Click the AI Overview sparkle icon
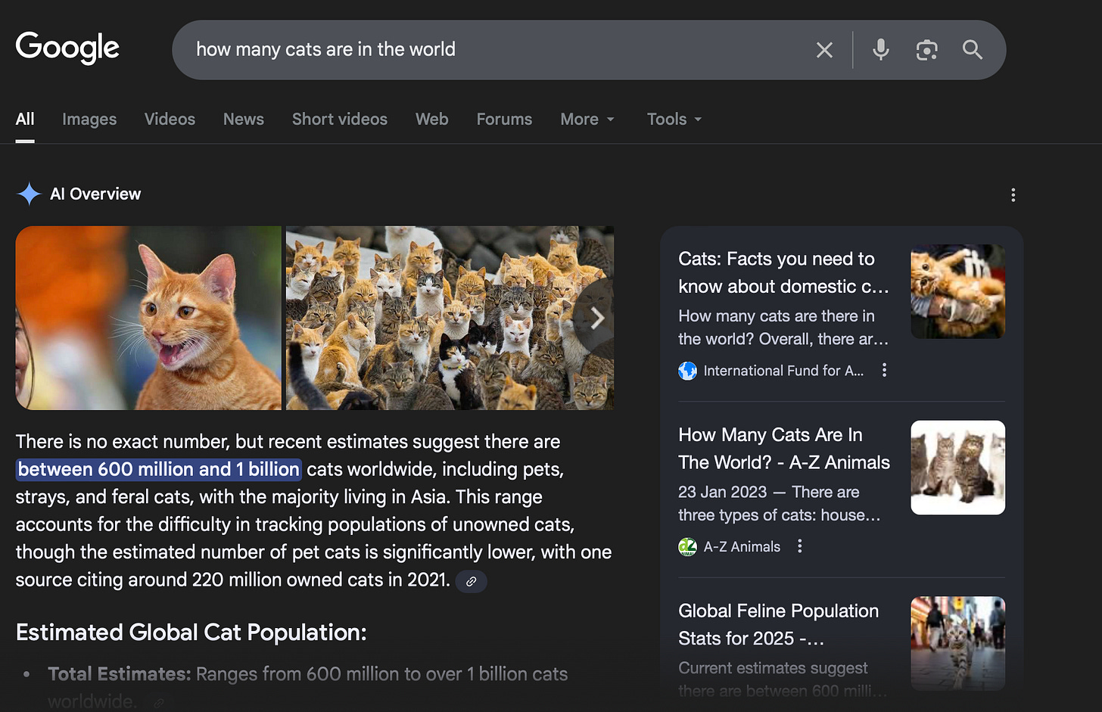This screenshot has width=1102, height=712. tap(30, 194)
